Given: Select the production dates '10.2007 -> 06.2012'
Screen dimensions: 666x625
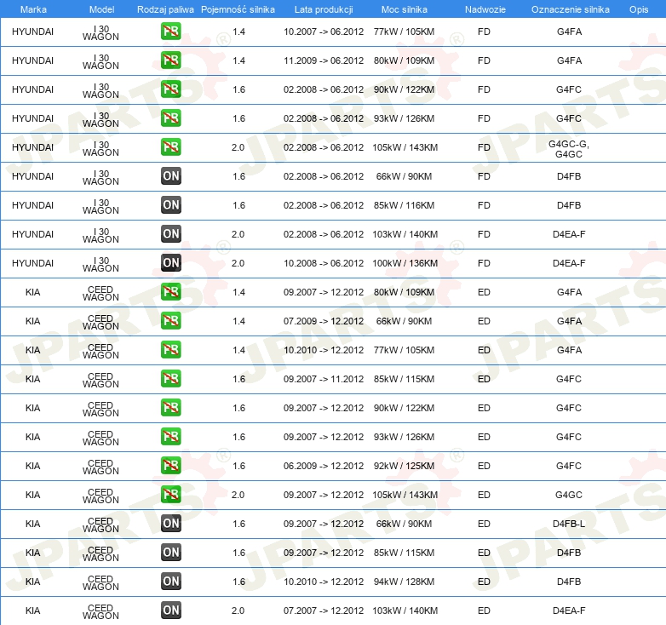Looking at the screenshot, I should (324, 32).
